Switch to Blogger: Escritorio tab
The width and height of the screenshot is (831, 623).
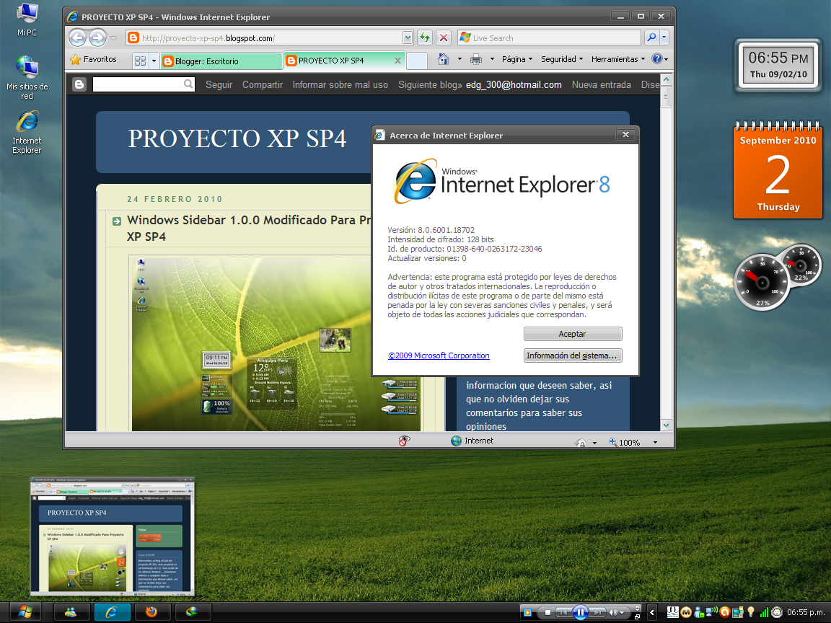221,61
